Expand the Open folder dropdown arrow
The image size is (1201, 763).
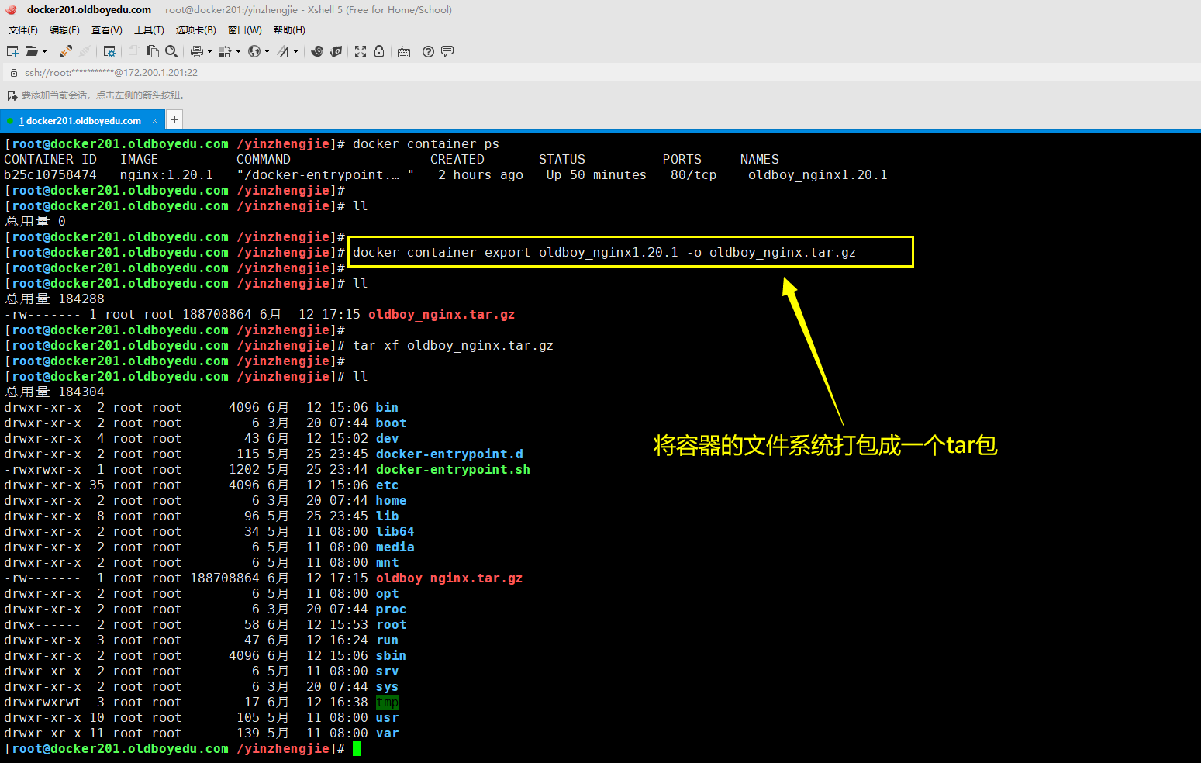(44, 52)
